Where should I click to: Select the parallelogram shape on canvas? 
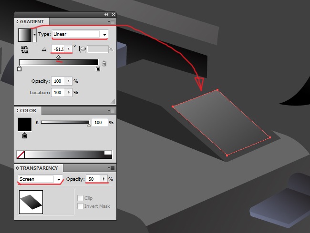(x=221, y=123)
